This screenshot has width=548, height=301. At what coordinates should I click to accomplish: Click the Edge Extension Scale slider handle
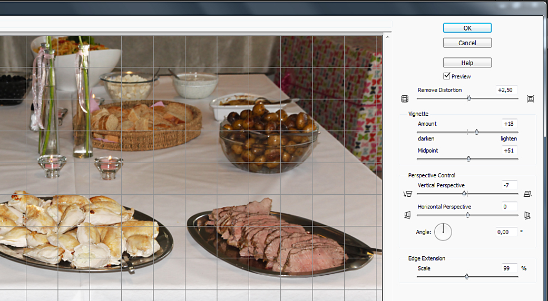pyautogui.click(x=466, y=276)
